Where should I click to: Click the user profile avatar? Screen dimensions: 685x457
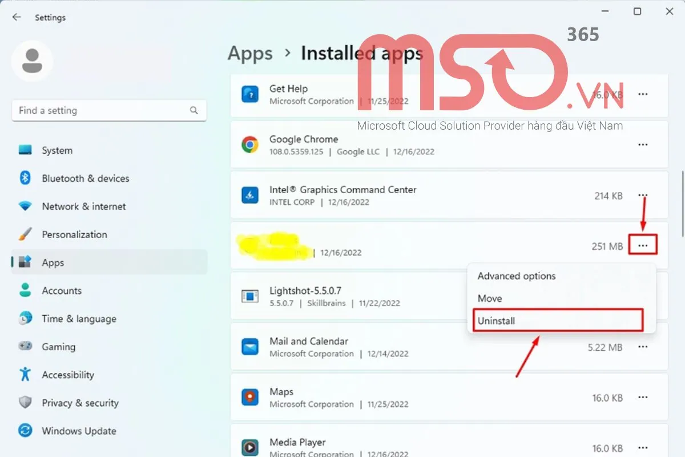coord(32,61)
